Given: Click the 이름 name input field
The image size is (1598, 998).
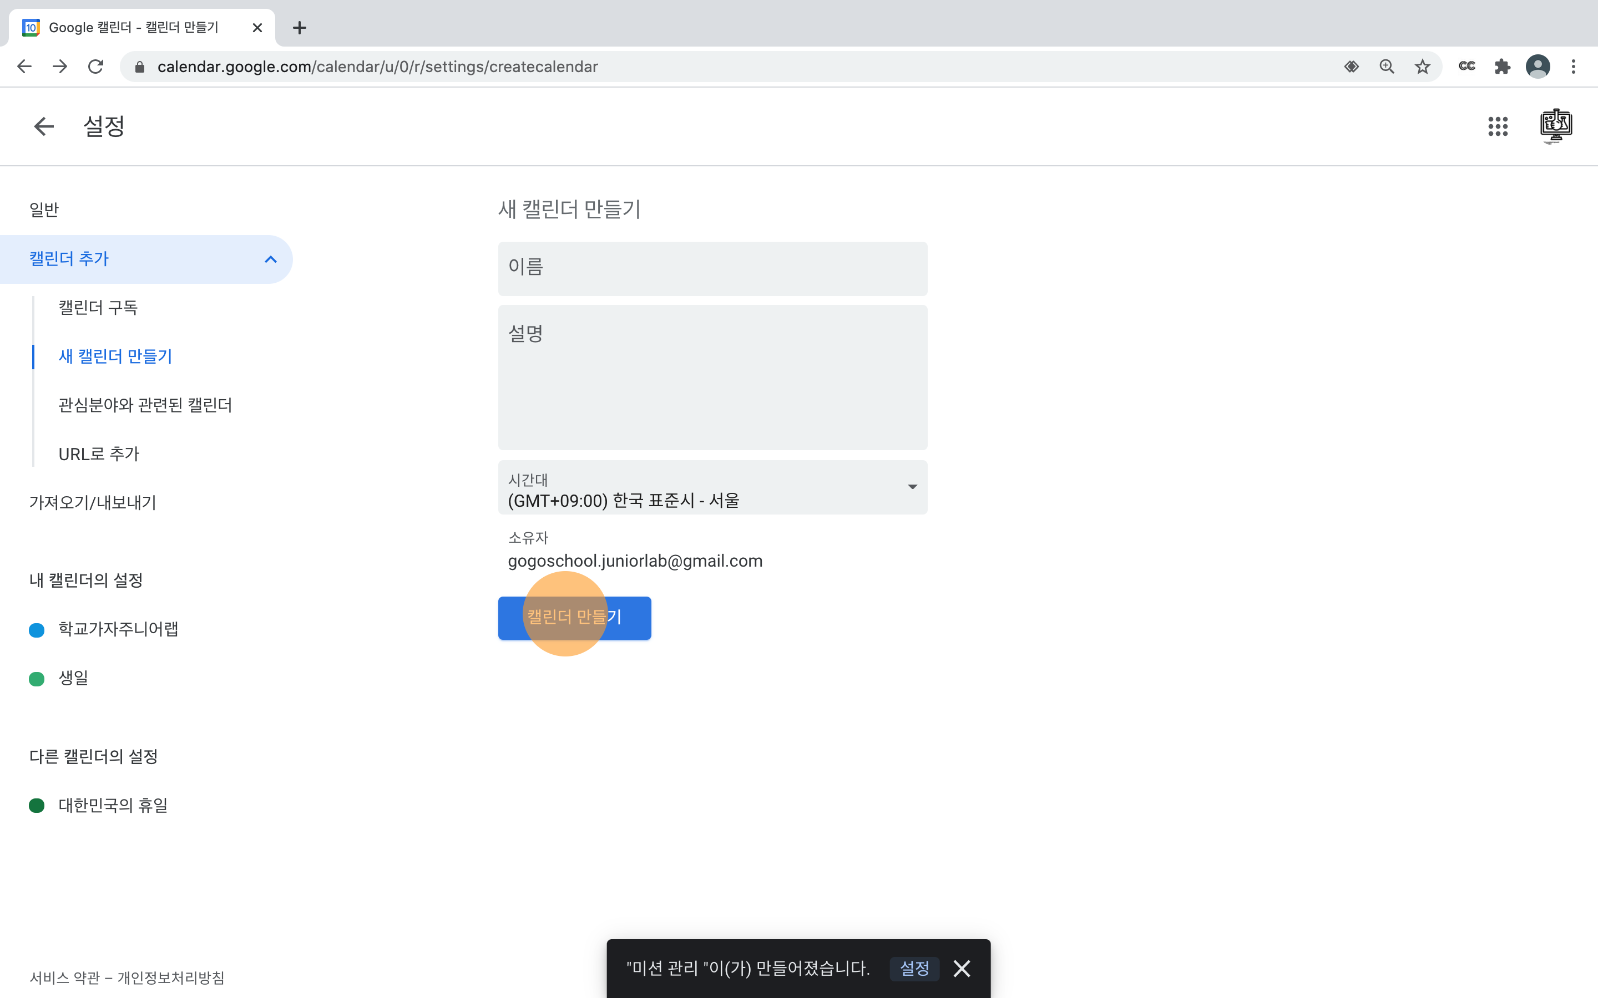Looking at the screenshot, I should (712, 269).
